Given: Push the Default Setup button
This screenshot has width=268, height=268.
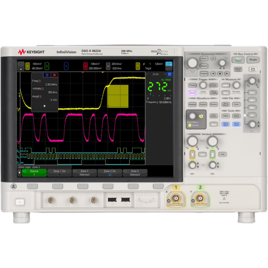Looking at the screenshot, I should (238, 69).
